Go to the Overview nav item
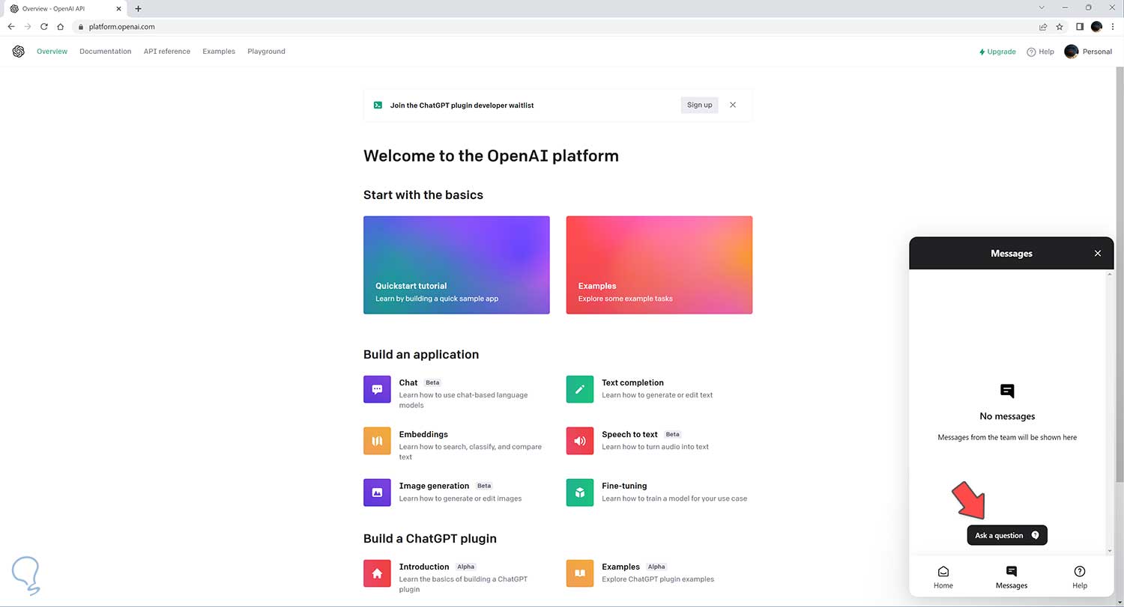Screen dimensions: 1124x607 [x=52, y=52]
